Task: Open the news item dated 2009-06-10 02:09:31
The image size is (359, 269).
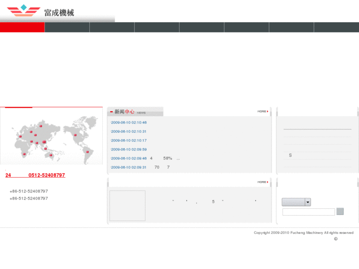Action: [140, 167]
